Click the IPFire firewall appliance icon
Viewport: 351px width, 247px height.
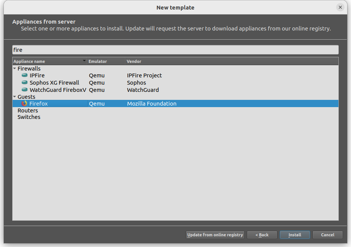pyautogui.click(x=24, y=75)
